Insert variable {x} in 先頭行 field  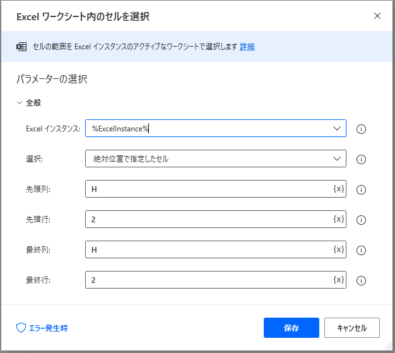pos(338,219)
